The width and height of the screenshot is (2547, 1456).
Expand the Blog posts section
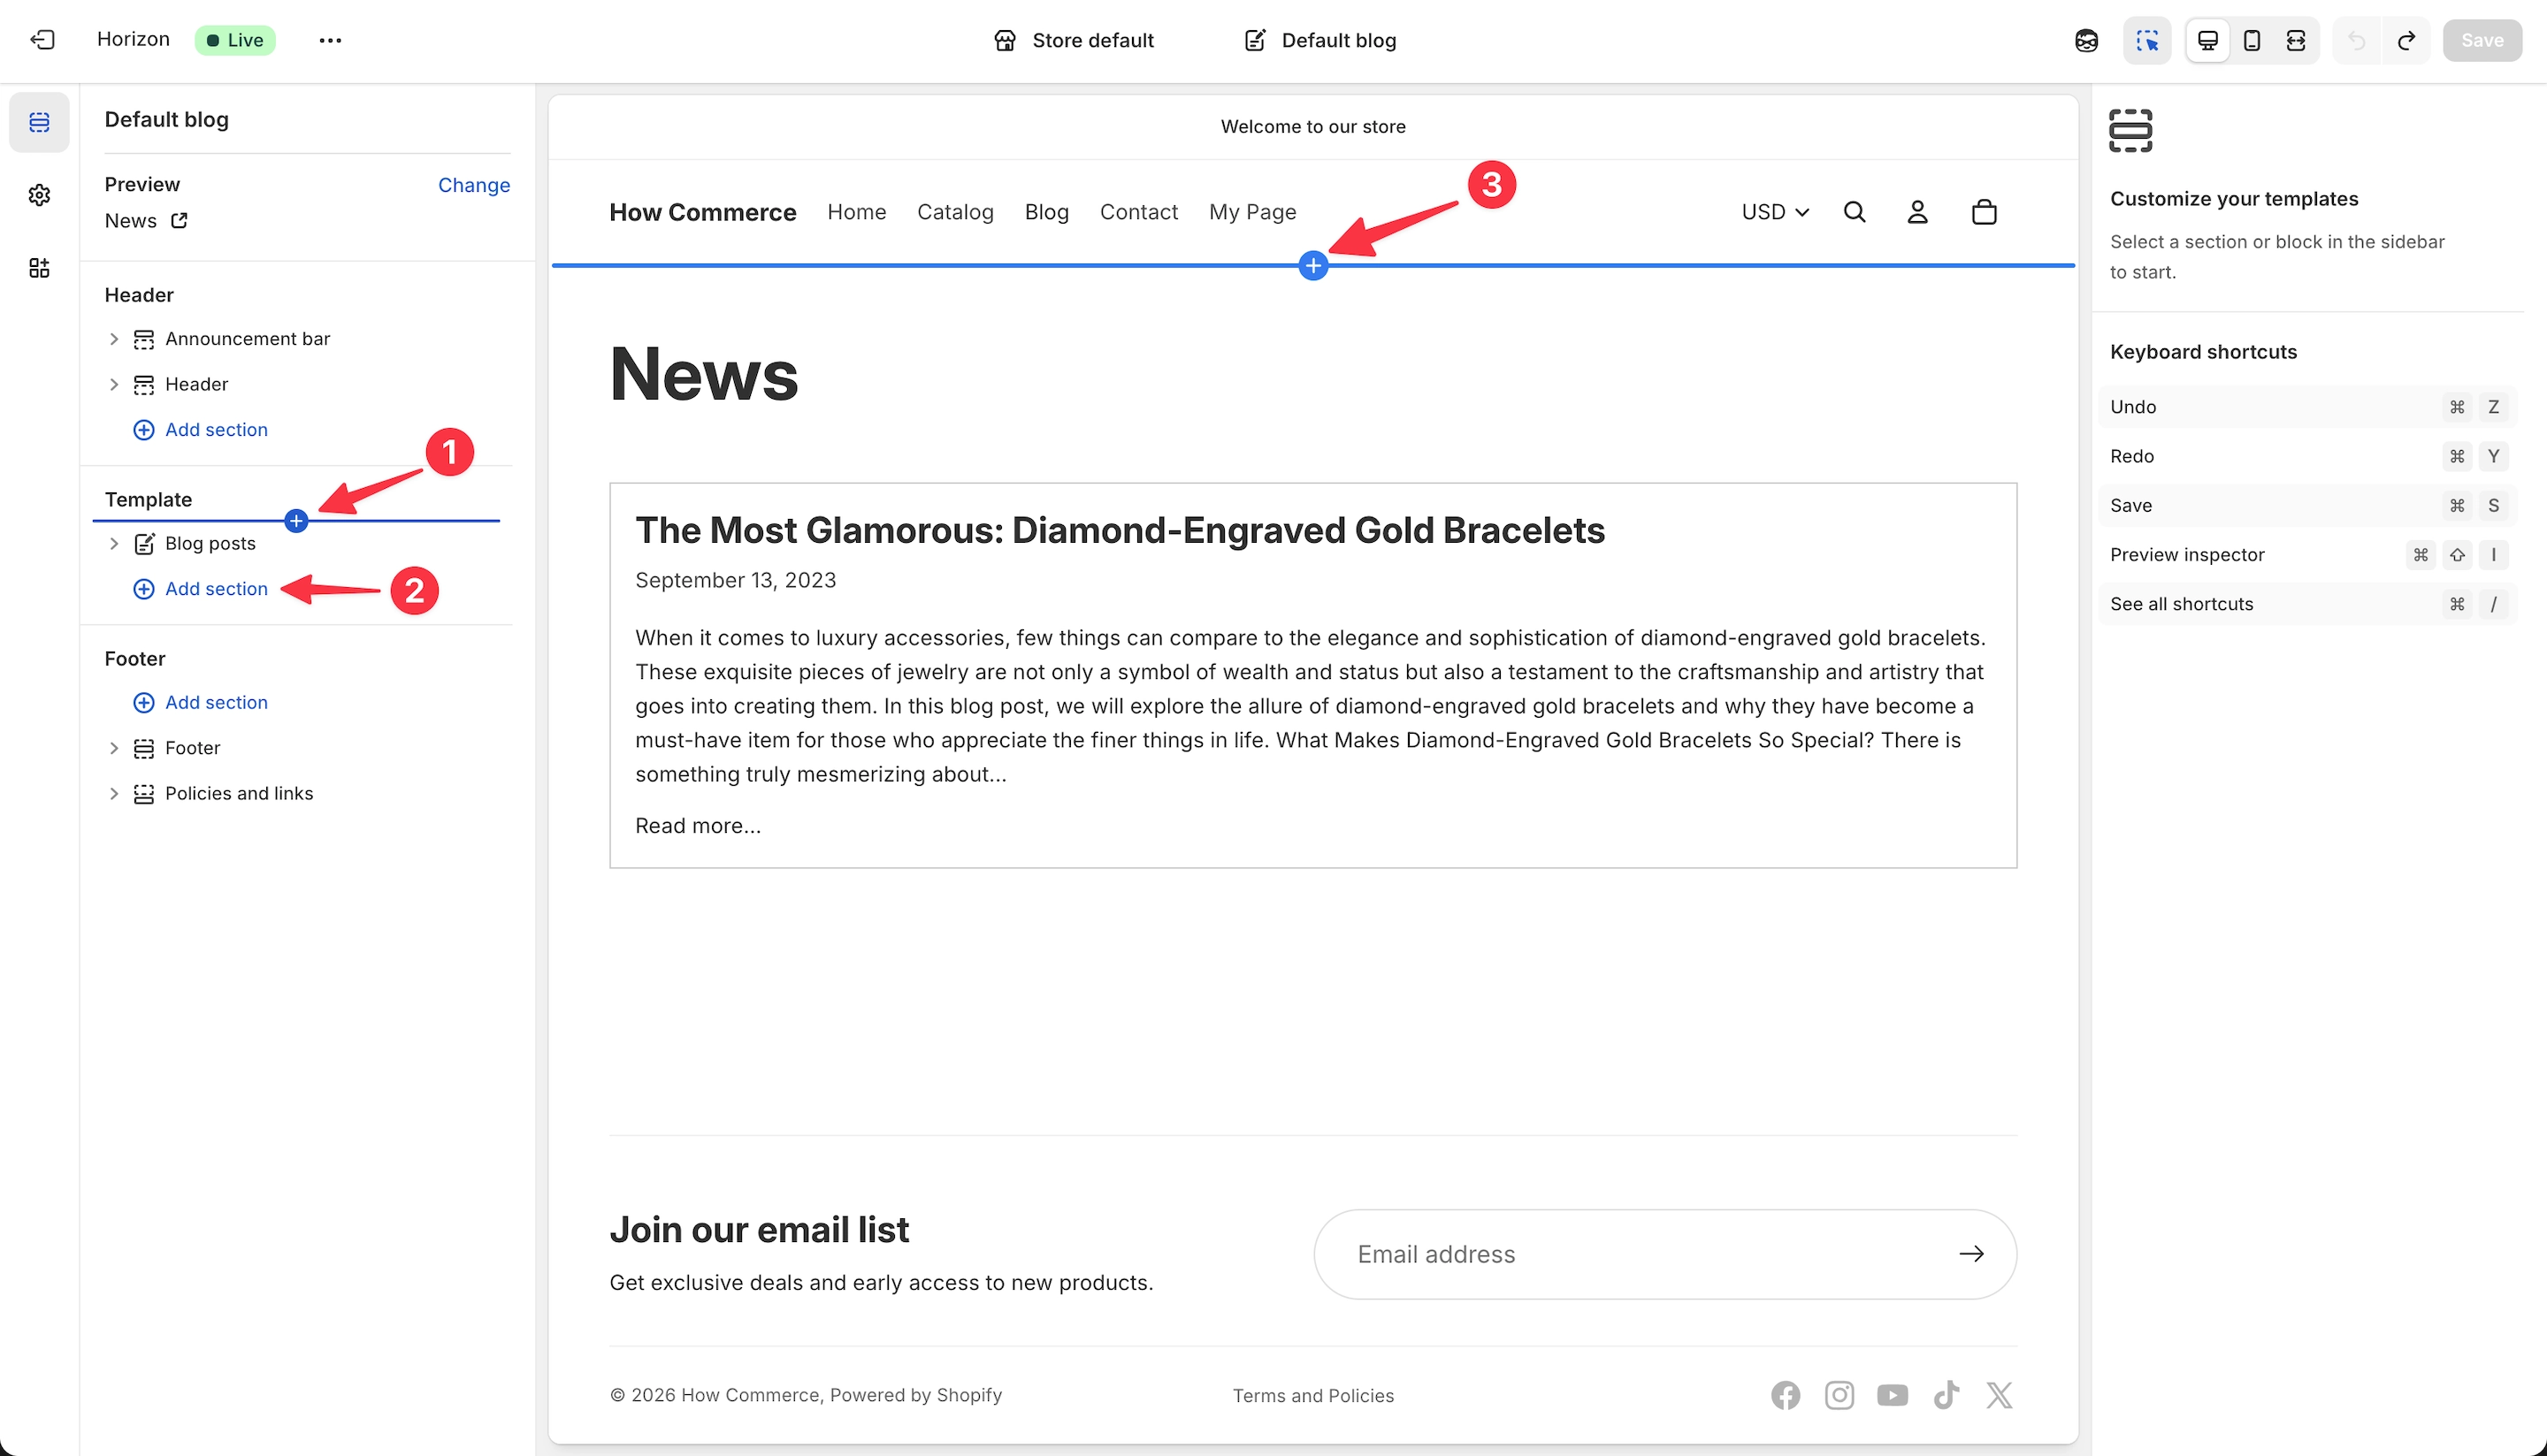[x=113, y=543]
